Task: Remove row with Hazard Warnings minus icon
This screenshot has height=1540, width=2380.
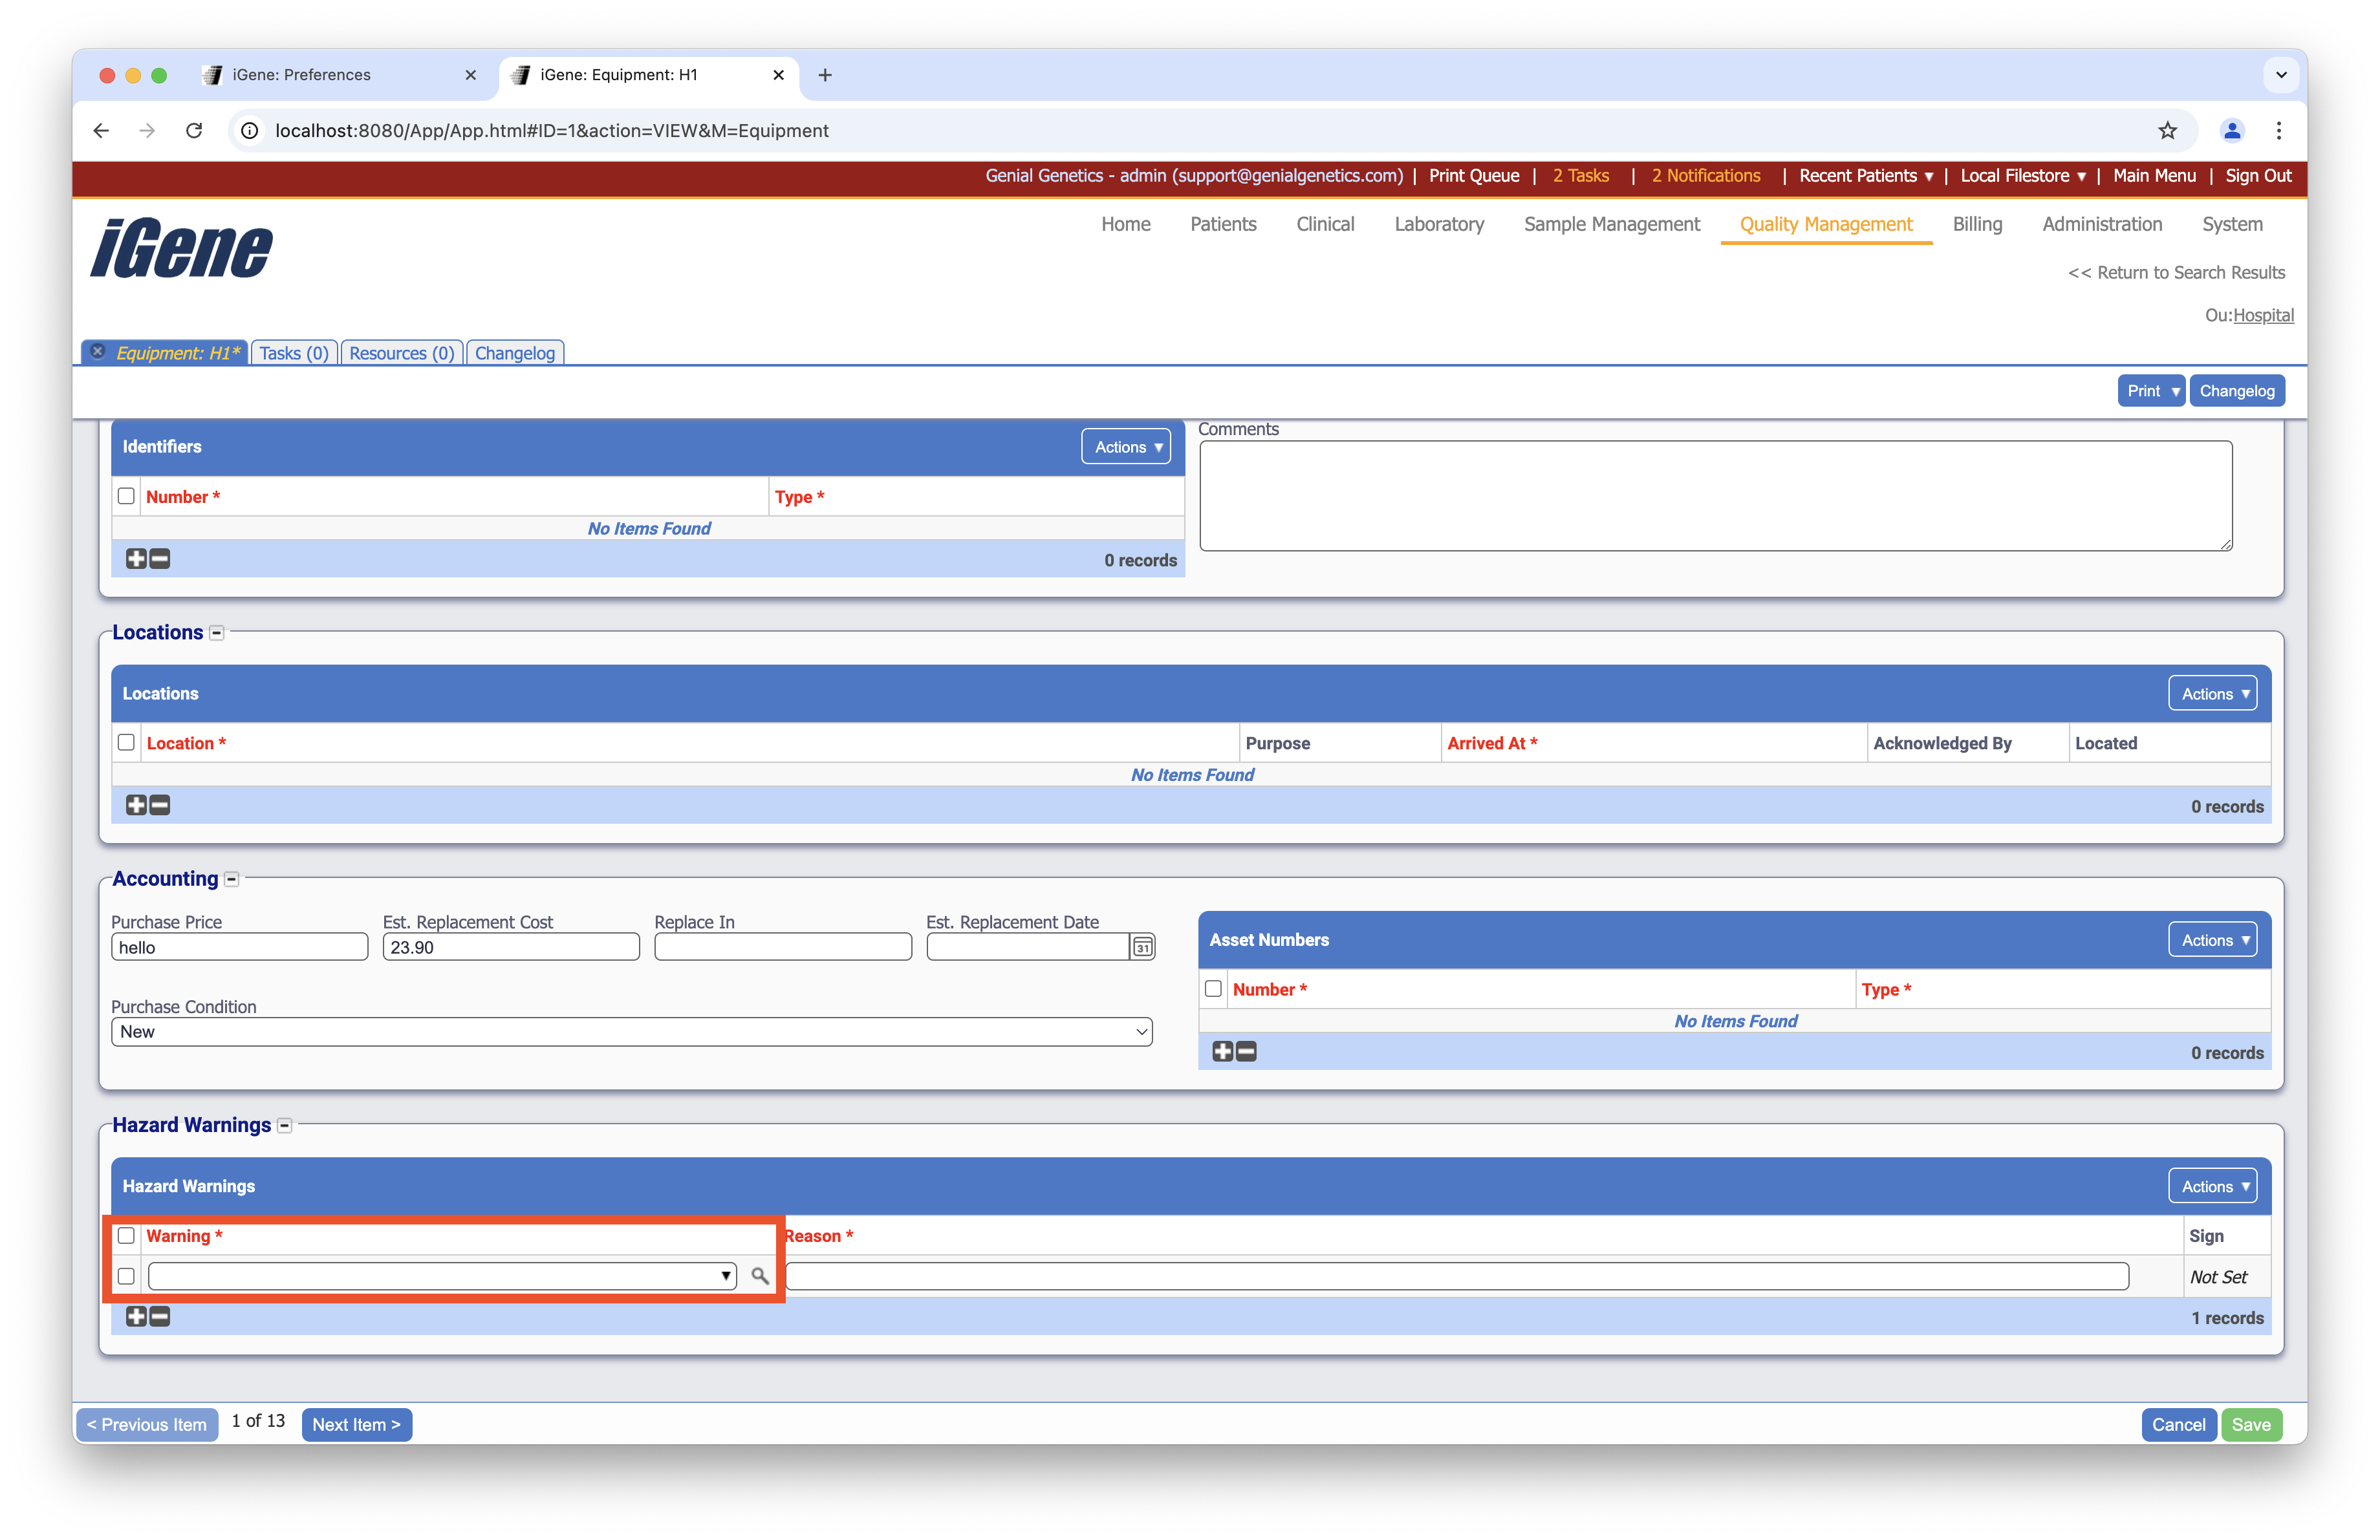Action: (x=160, y=1317)
